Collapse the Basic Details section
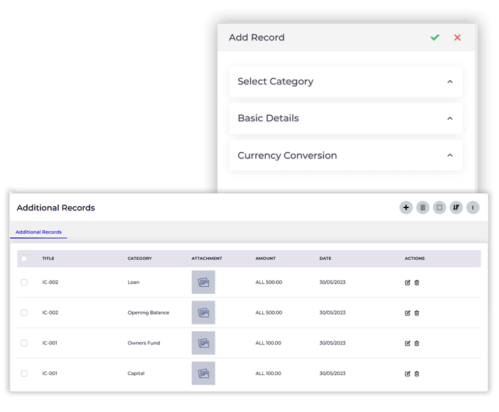 (450, 119)
